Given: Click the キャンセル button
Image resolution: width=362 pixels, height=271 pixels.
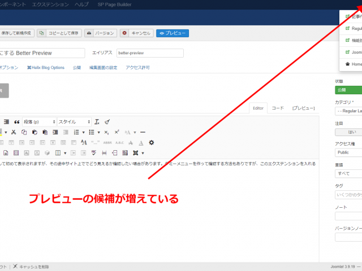Looking at the screenshot, I should pyautogui.click(x=137, y=33).
